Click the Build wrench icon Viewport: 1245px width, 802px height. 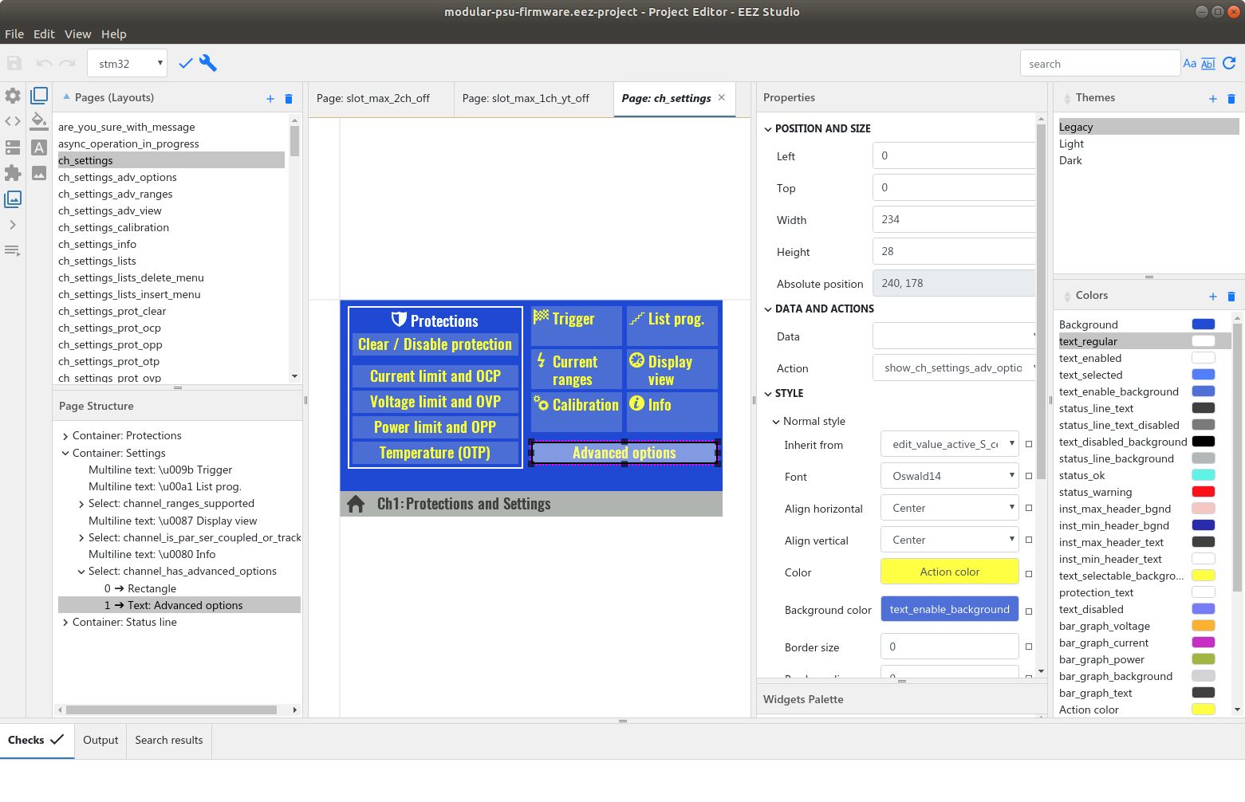point(208,63)
